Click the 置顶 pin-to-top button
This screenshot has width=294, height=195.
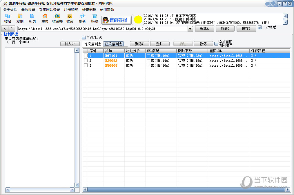[160, 44]
